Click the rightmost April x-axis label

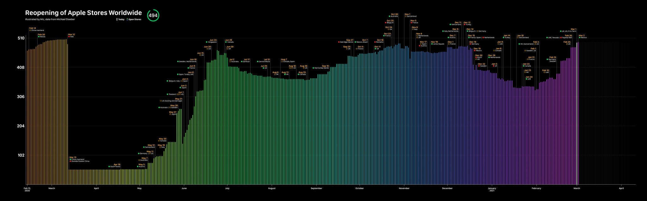click(x=621, y=188)
